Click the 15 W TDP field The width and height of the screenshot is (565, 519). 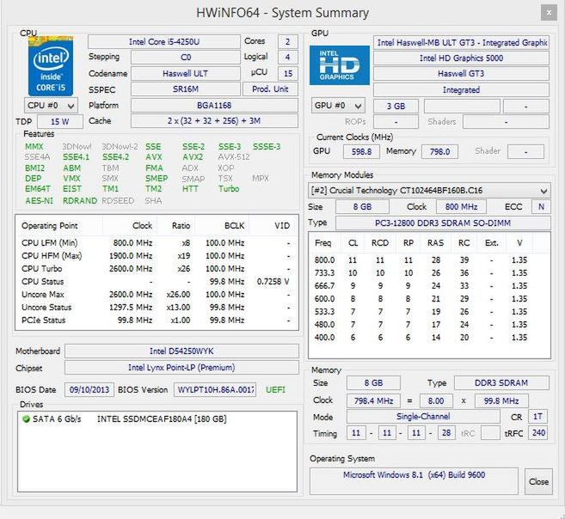pos(60,122)
